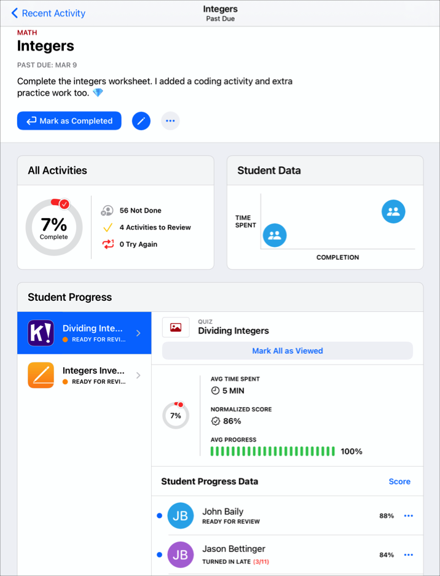Click the pencil edit icon
The height and width of the screenshot is (576, 440).
141,121
